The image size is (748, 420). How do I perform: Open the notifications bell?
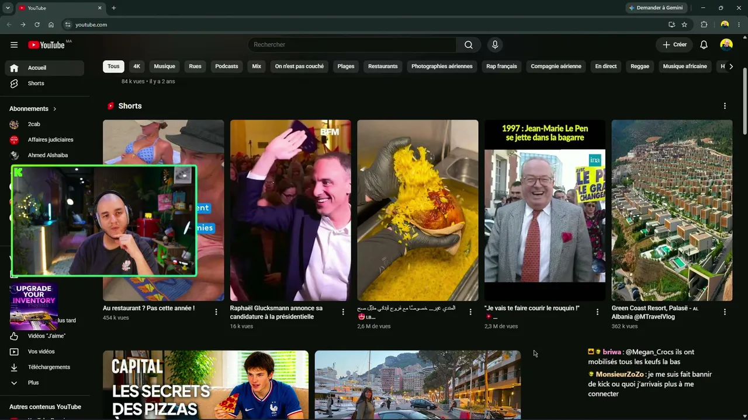704,45
